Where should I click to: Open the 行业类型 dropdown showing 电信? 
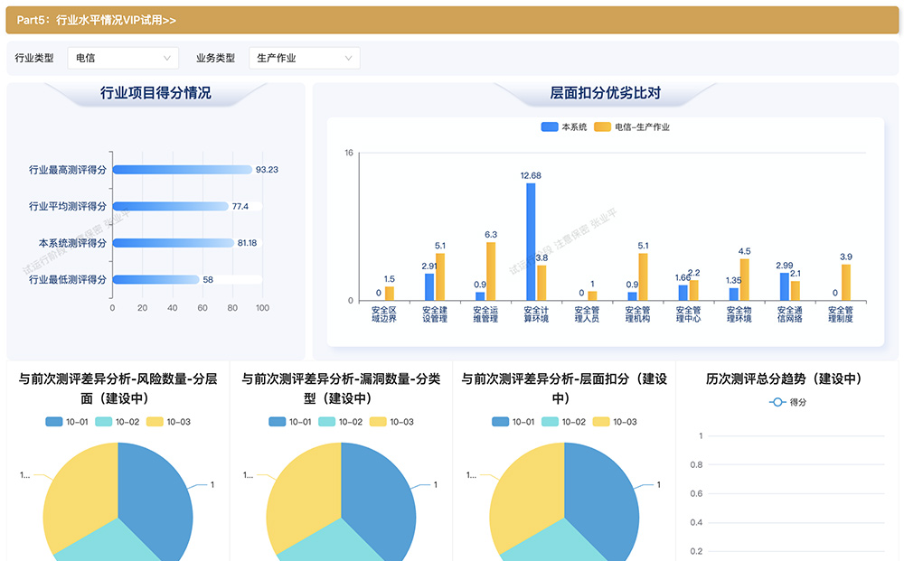123,58
